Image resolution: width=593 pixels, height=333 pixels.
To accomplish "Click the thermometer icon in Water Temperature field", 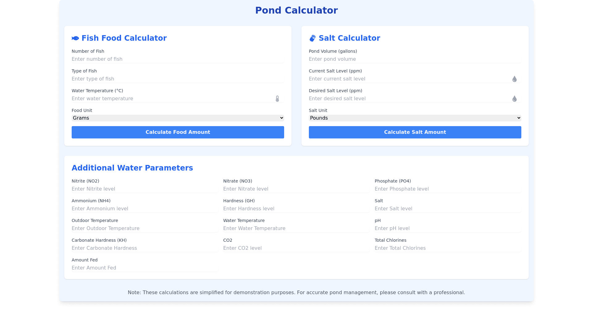I will click(x=277, y=99).
